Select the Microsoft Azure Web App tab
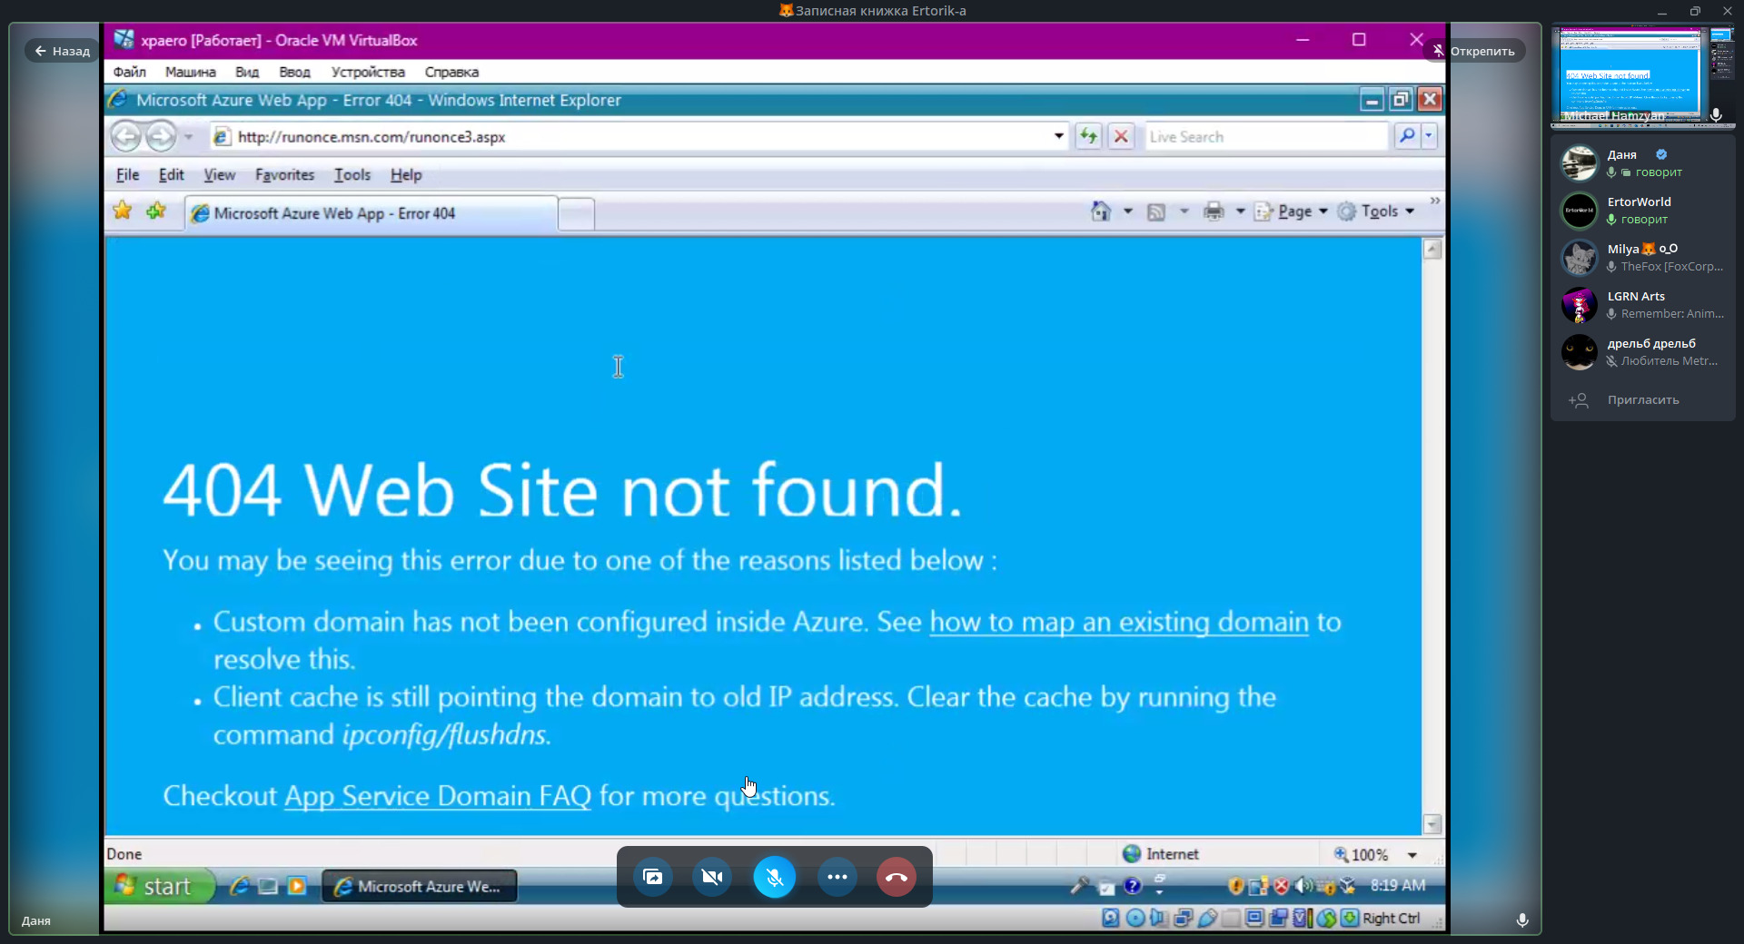 click(372, 213)
